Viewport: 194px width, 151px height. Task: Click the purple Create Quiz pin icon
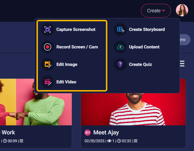click(120, 64)
